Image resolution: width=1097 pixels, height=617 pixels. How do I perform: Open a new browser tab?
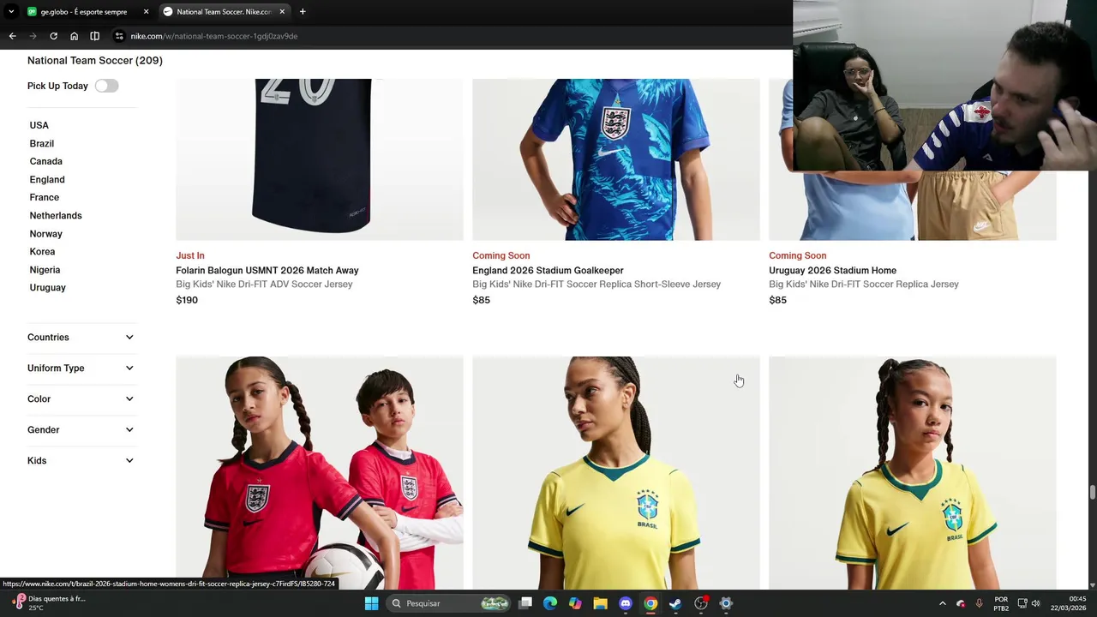click(x=303, y=12)
